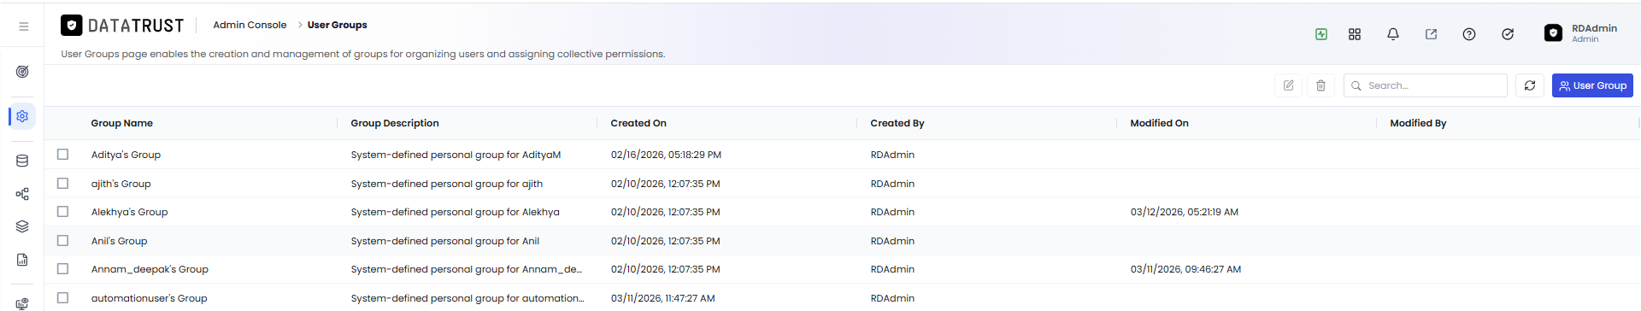
Task: Open the RDAdmin user profile menu
Action: [1581, 33]
